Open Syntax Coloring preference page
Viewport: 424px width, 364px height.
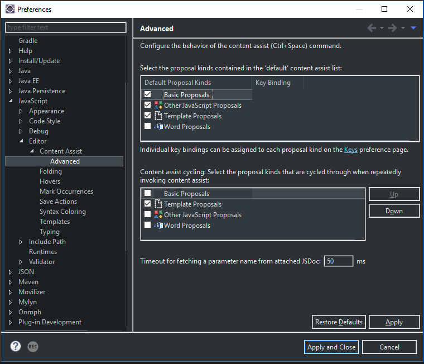(x=62, y=212)
